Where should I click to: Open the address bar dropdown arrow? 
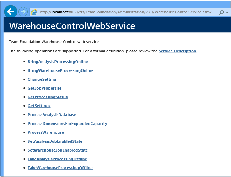(x=227, y=13)
